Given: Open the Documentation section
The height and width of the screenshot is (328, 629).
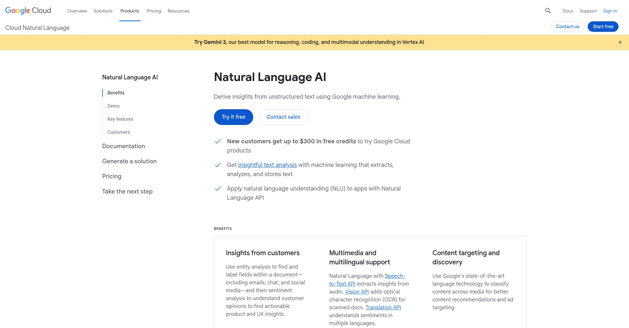Looking at the screenshot, I should pyautogui.click(x=124, y=146).
